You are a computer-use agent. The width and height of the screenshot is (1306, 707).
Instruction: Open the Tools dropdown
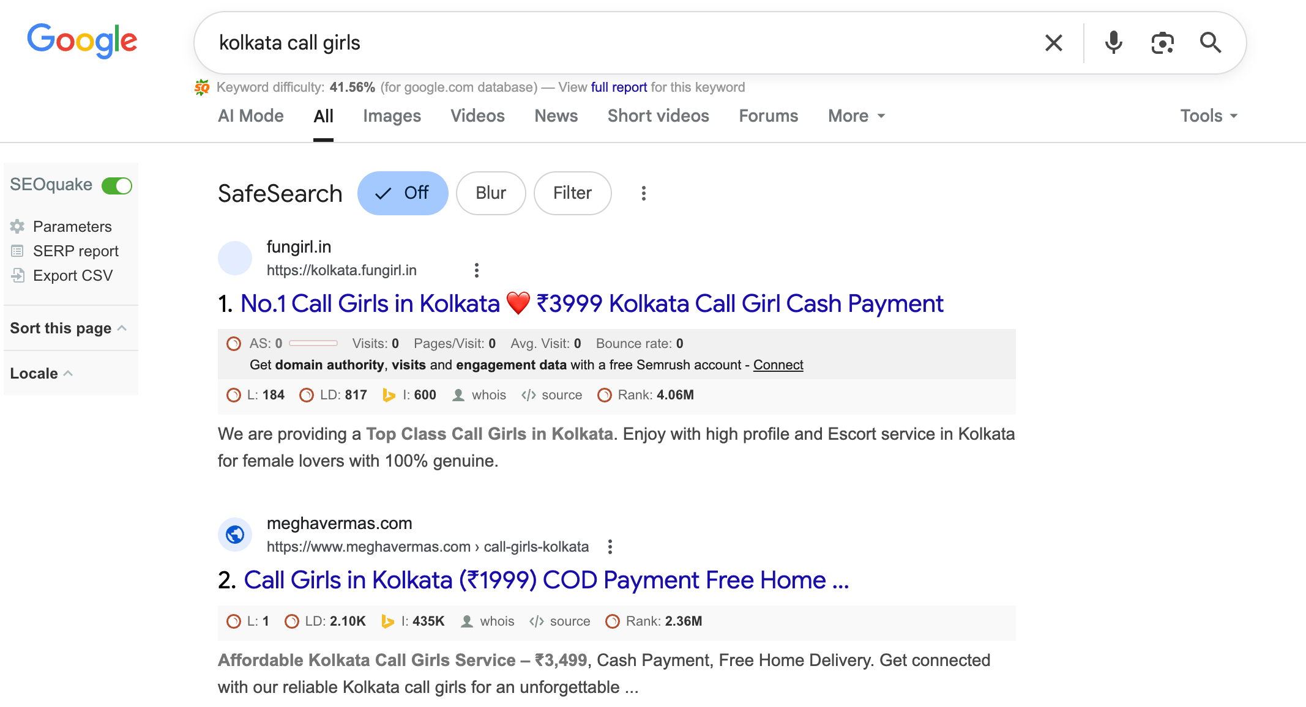point(1209,116)
